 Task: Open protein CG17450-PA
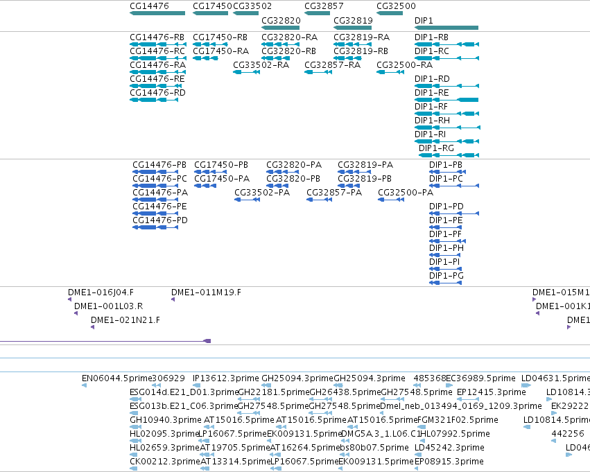(222, 179)
